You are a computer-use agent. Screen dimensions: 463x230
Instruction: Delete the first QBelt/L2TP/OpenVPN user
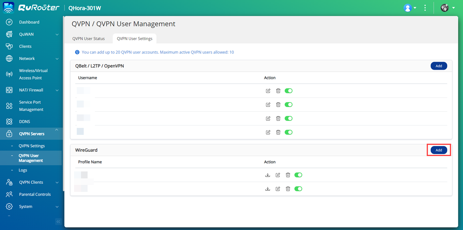point(278,91)
